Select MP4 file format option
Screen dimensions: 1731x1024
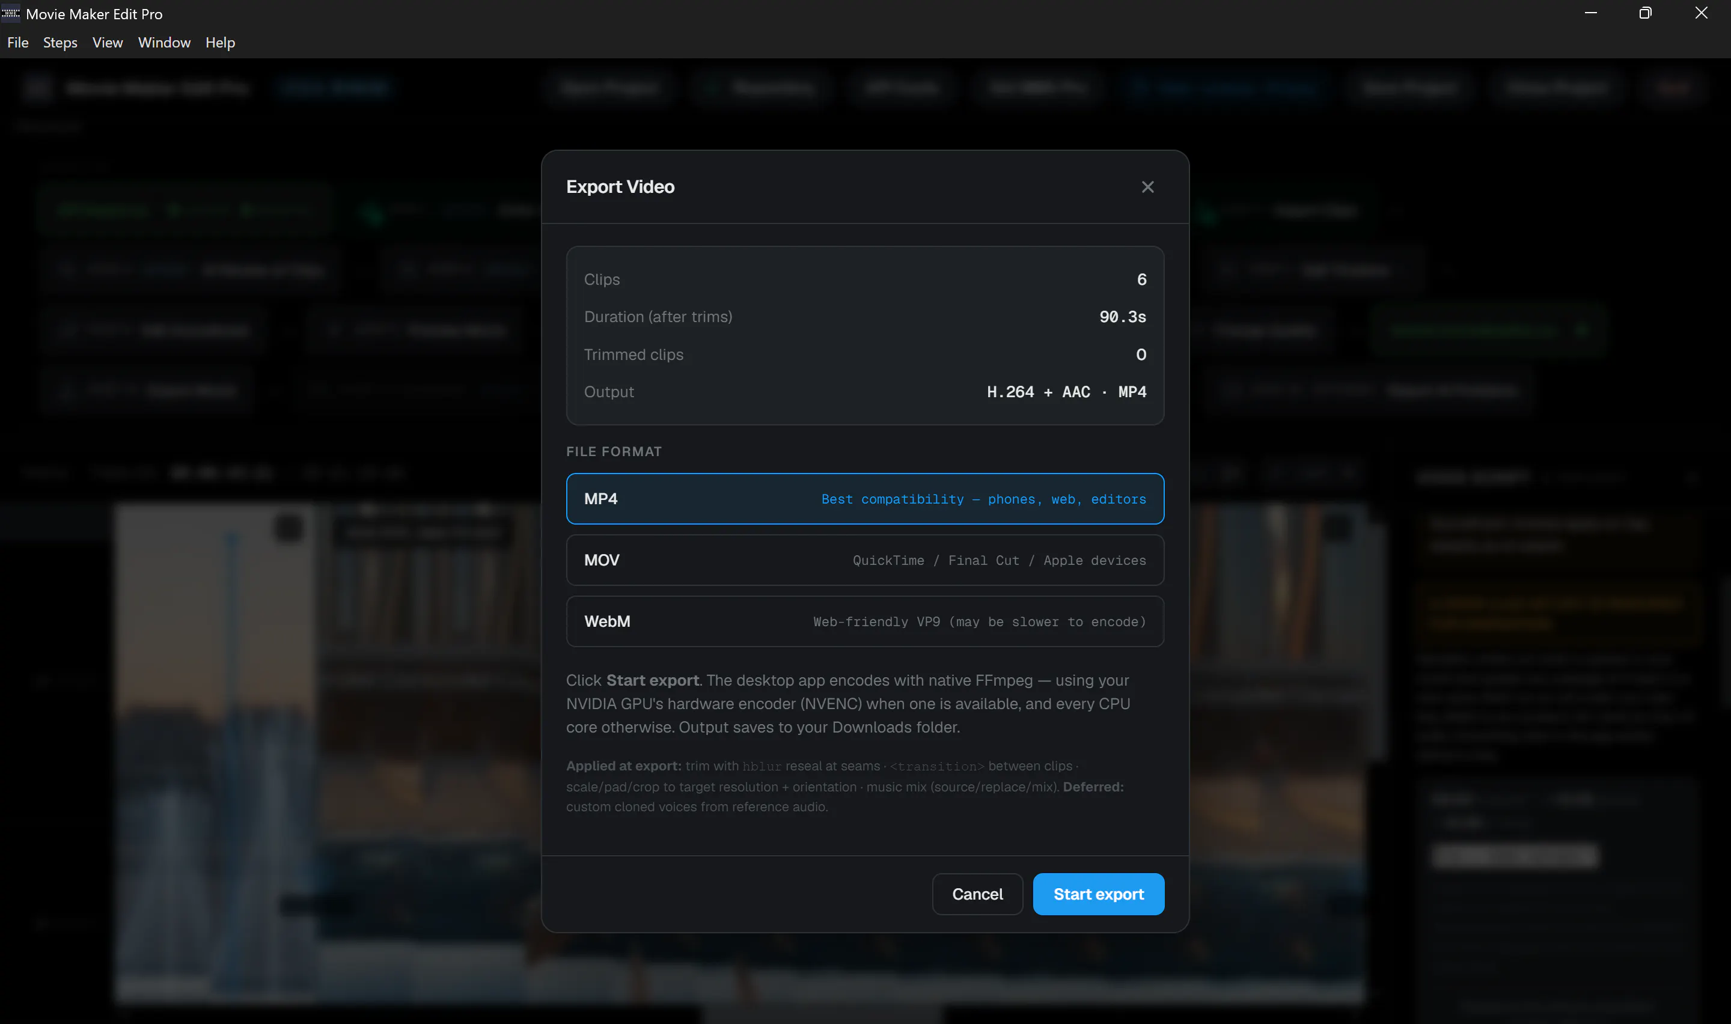click(x=865, y=499)
